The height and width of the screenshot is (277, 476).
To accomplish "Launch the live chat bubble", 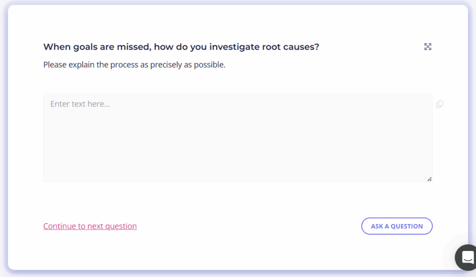I will click(467, 257).
